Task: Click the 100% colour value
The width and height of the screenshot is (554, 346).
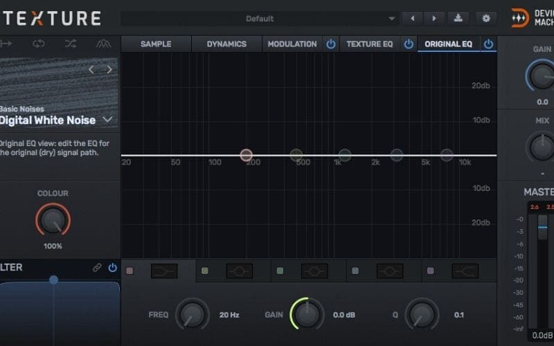Action: pos(53,246)
